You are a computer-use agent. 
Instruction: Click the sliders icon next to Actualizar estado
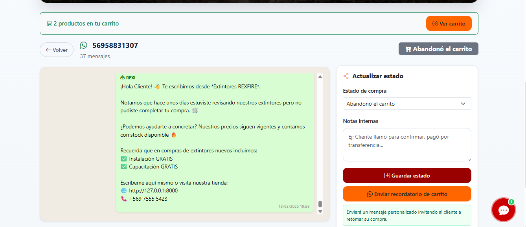tap(346, 76)
